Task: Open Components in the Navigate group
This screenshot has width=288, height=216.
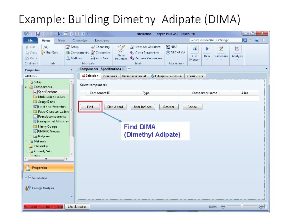Action: click(77, 52)
